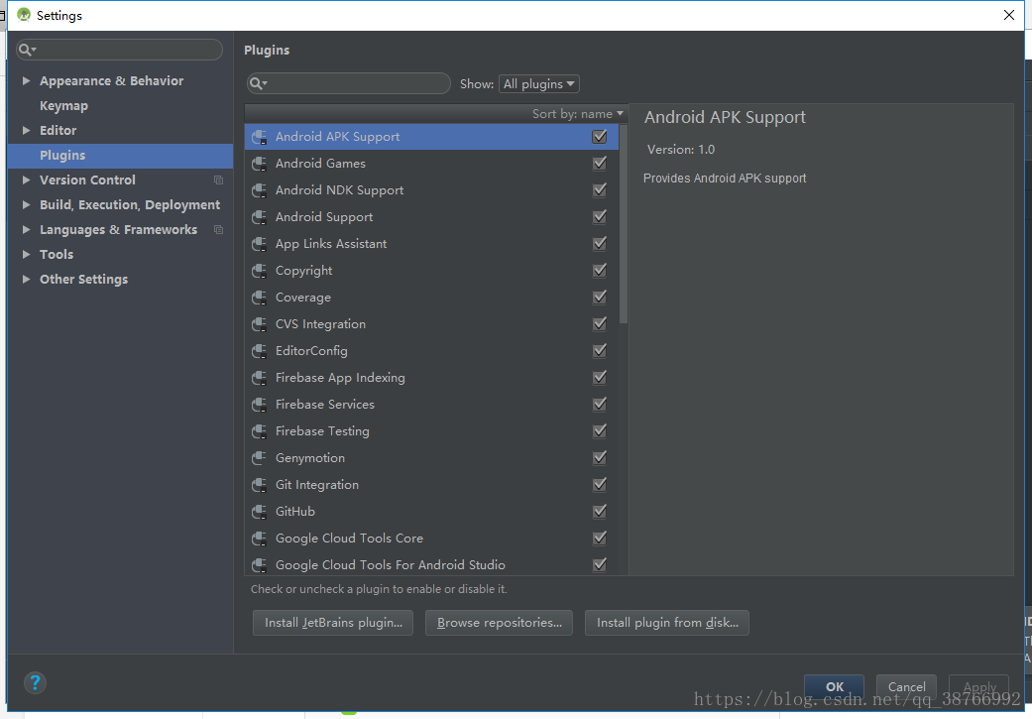Screen dimensions: 1032x719
Task: Uncheck the Genymotion plugin checkbox
Action: point(600,457)
